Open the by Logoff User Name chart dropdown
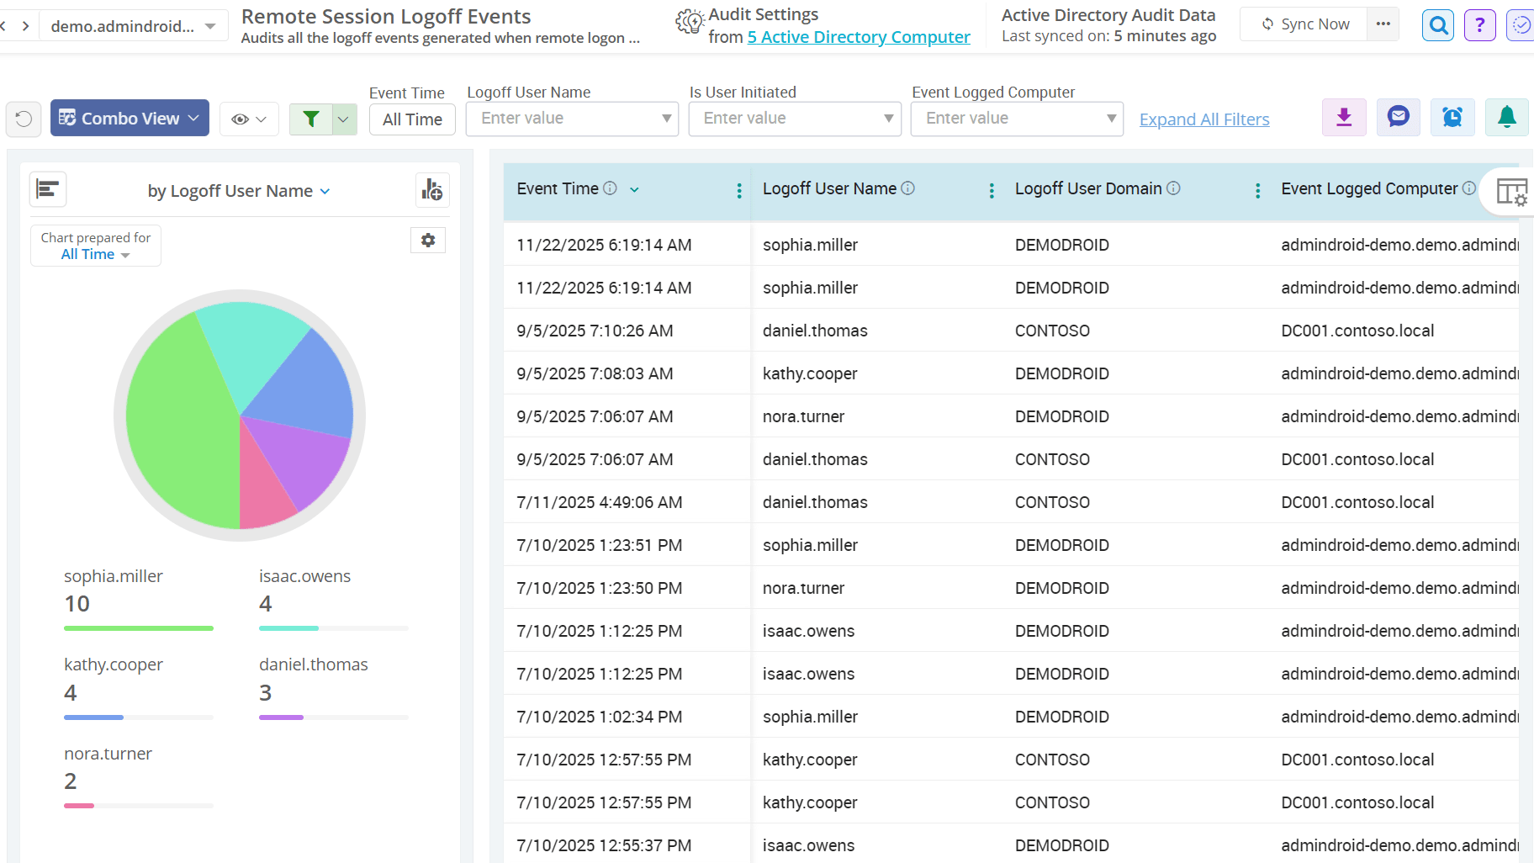The image size is (1534, 863). [239, 191]
